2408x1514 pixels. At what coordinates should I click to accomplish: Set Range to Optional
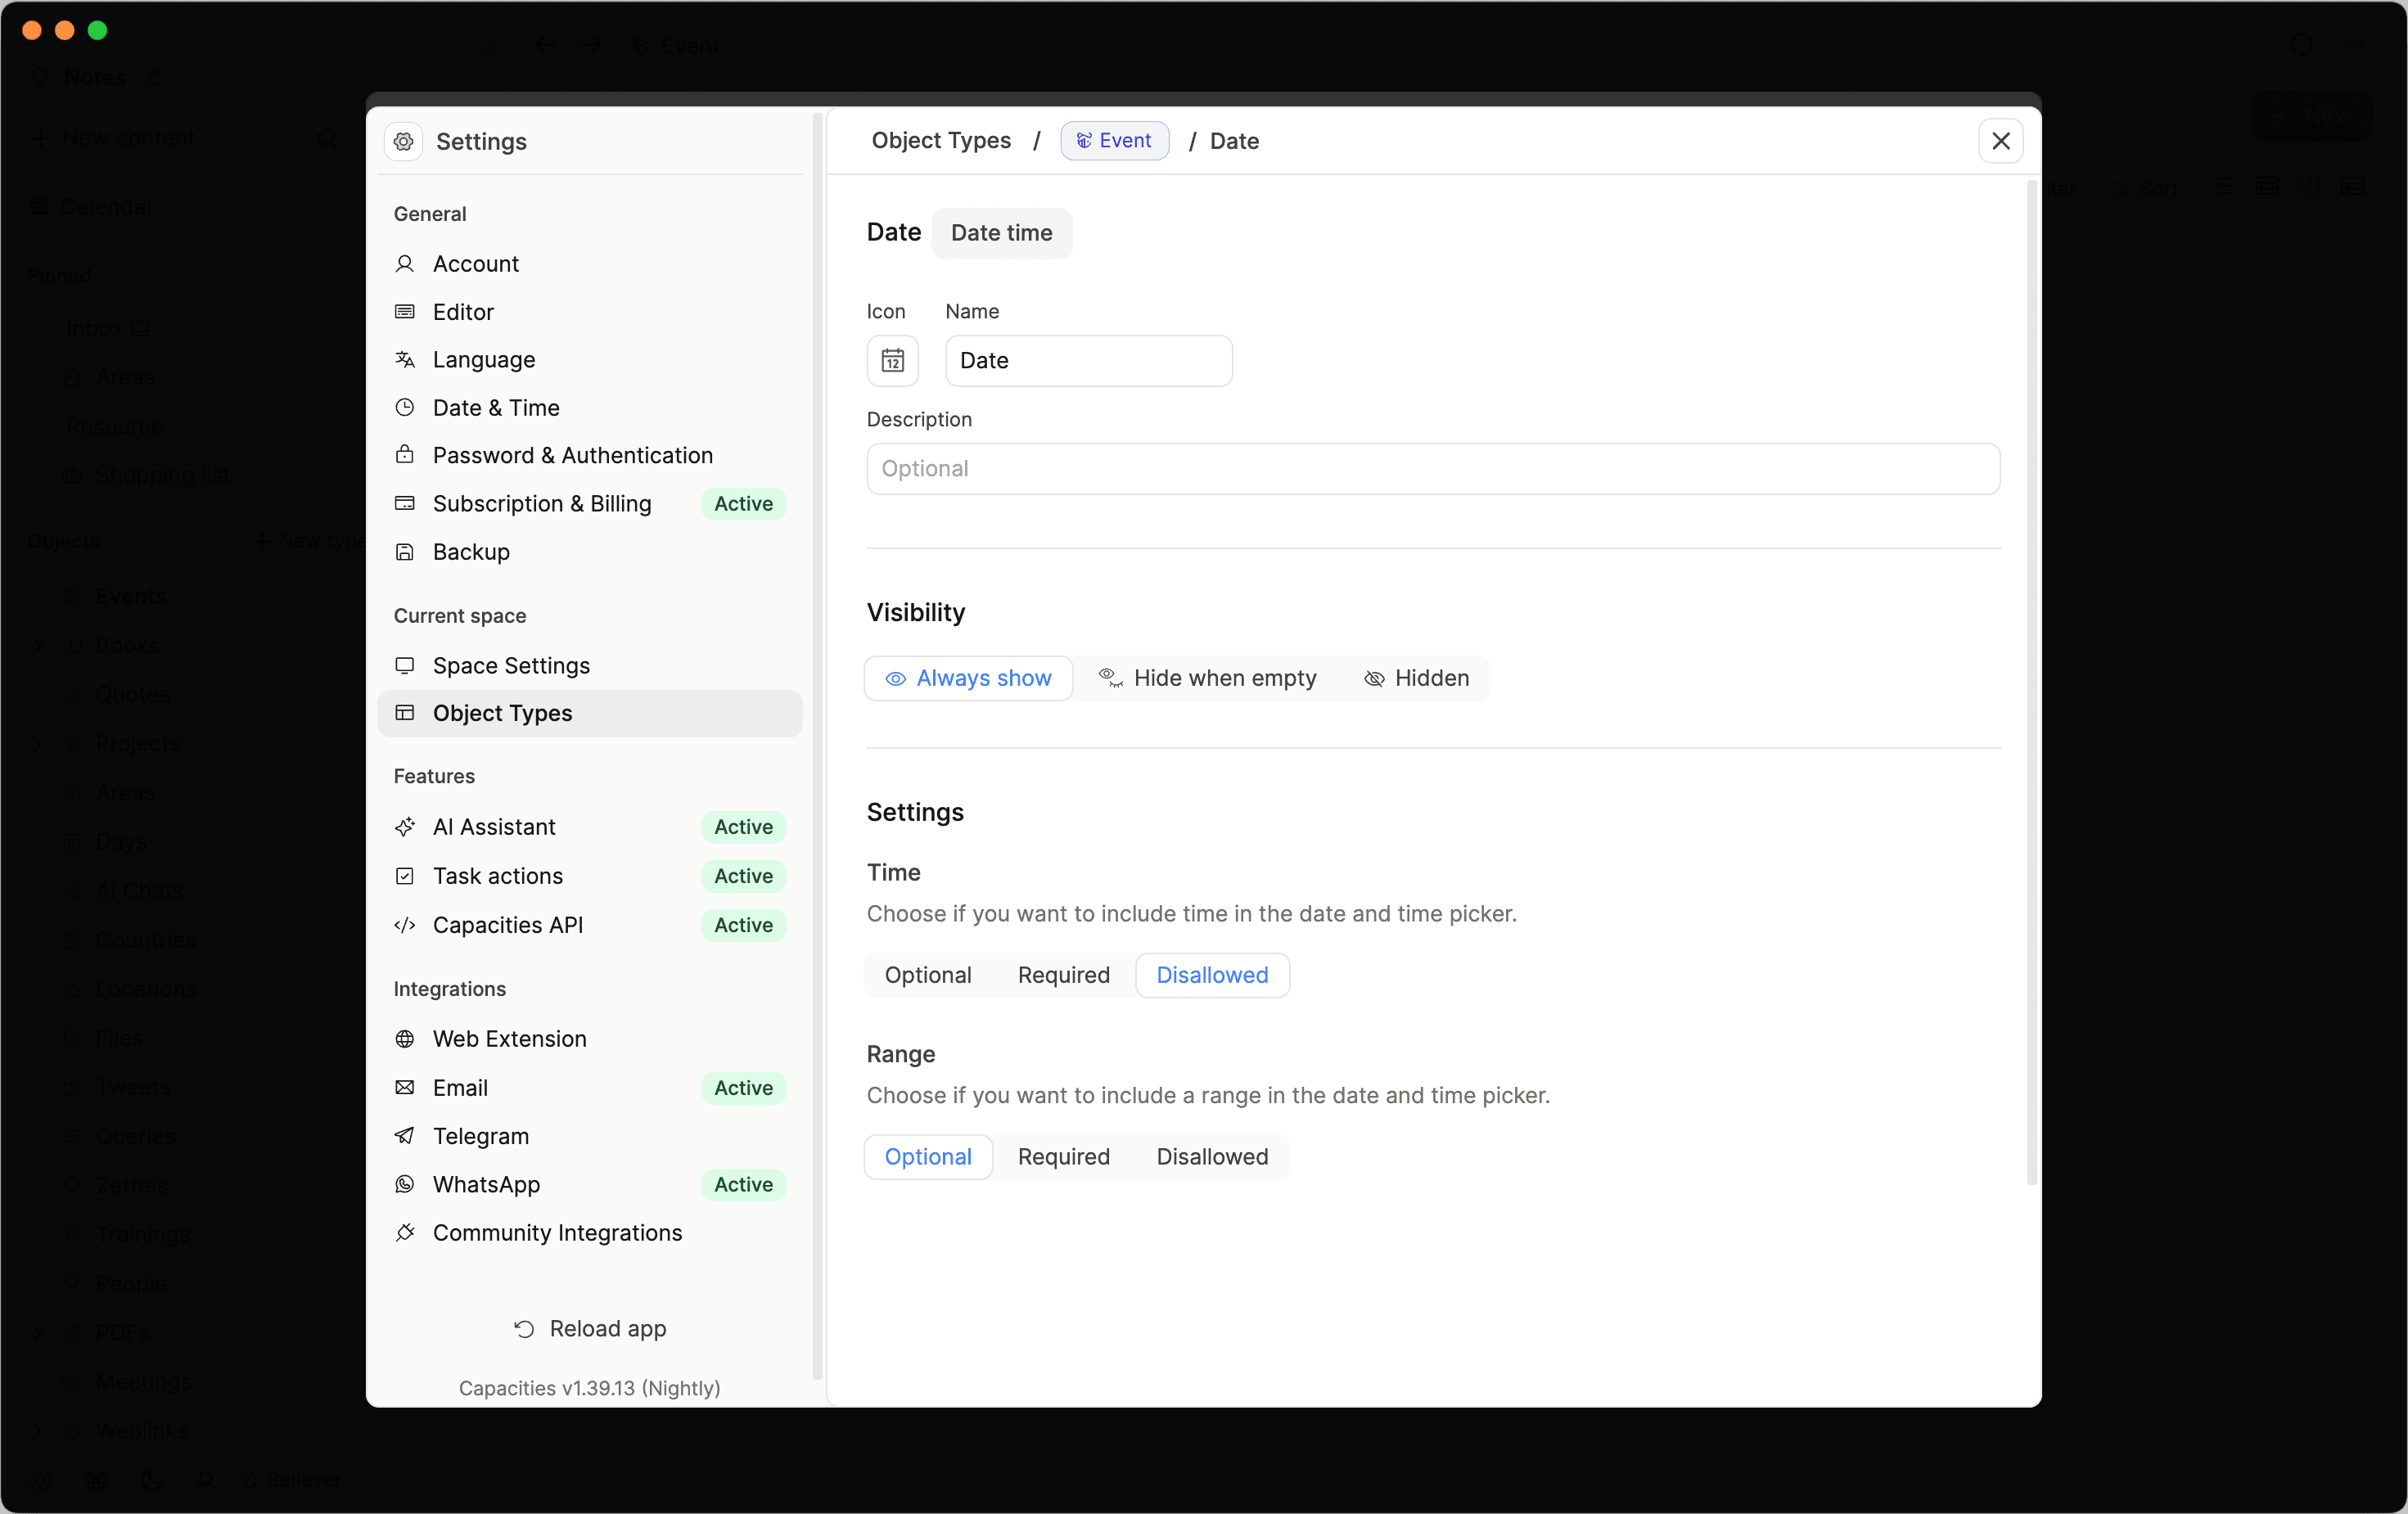coord(928,1157)
